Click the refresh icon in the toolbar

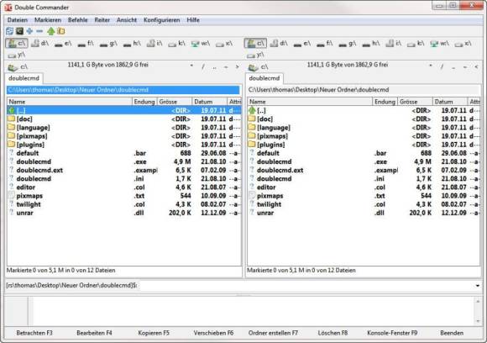tap(9, 31)
